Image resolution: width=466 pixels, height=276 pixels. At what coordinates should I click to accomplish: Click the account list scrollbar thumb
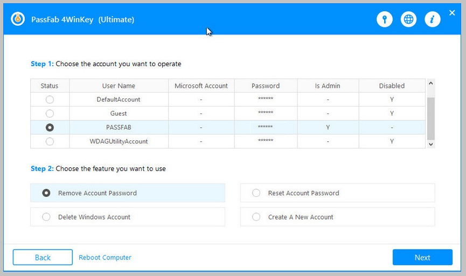pyautogui.click(x=430, y=118)
